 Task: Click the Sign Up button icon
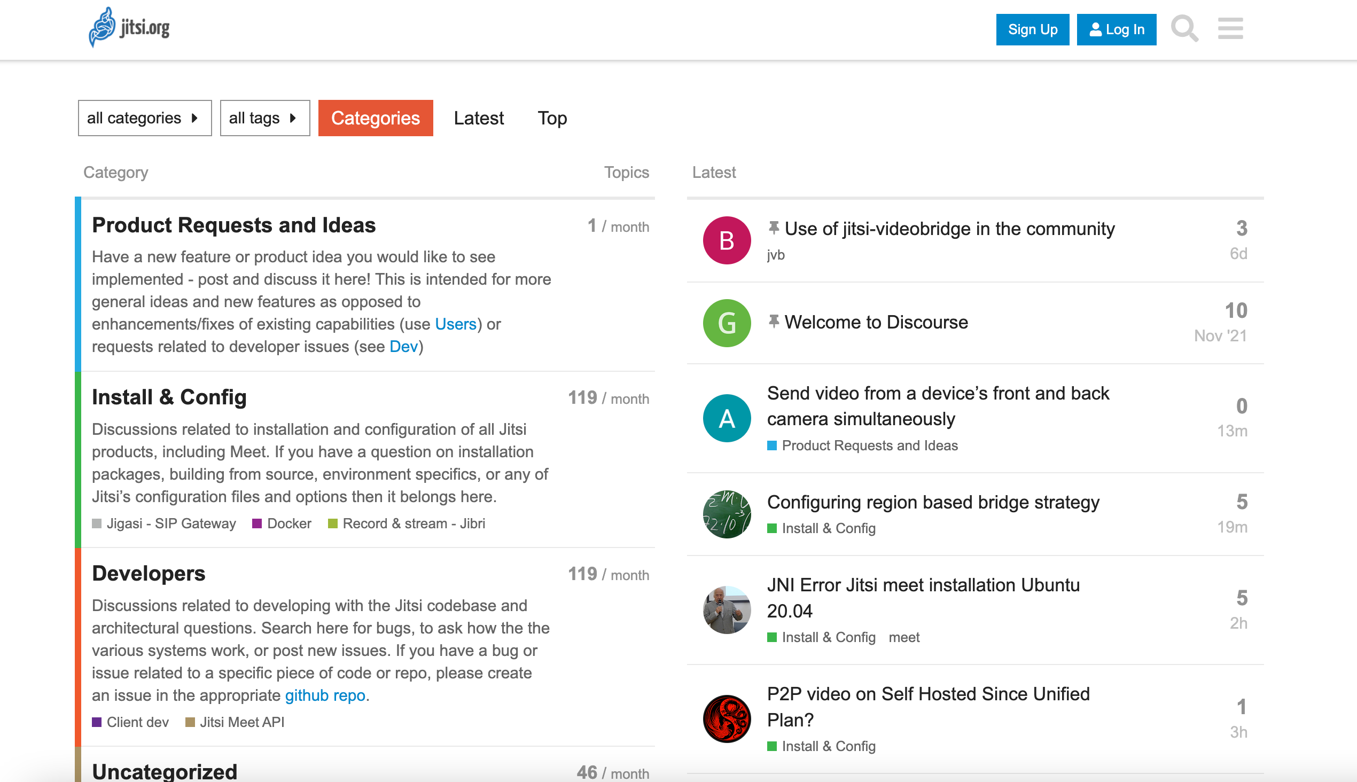1033,29
